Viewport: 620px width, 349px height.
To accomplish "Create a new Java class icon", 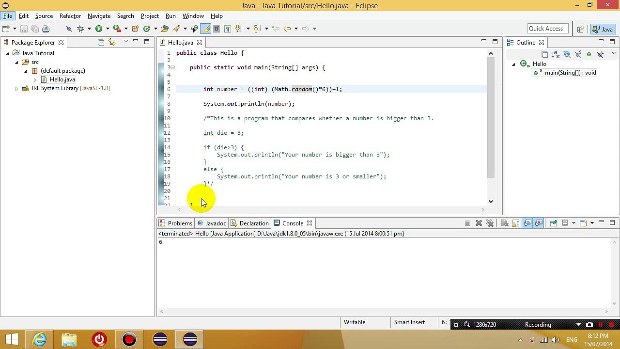I will (147, 29).
